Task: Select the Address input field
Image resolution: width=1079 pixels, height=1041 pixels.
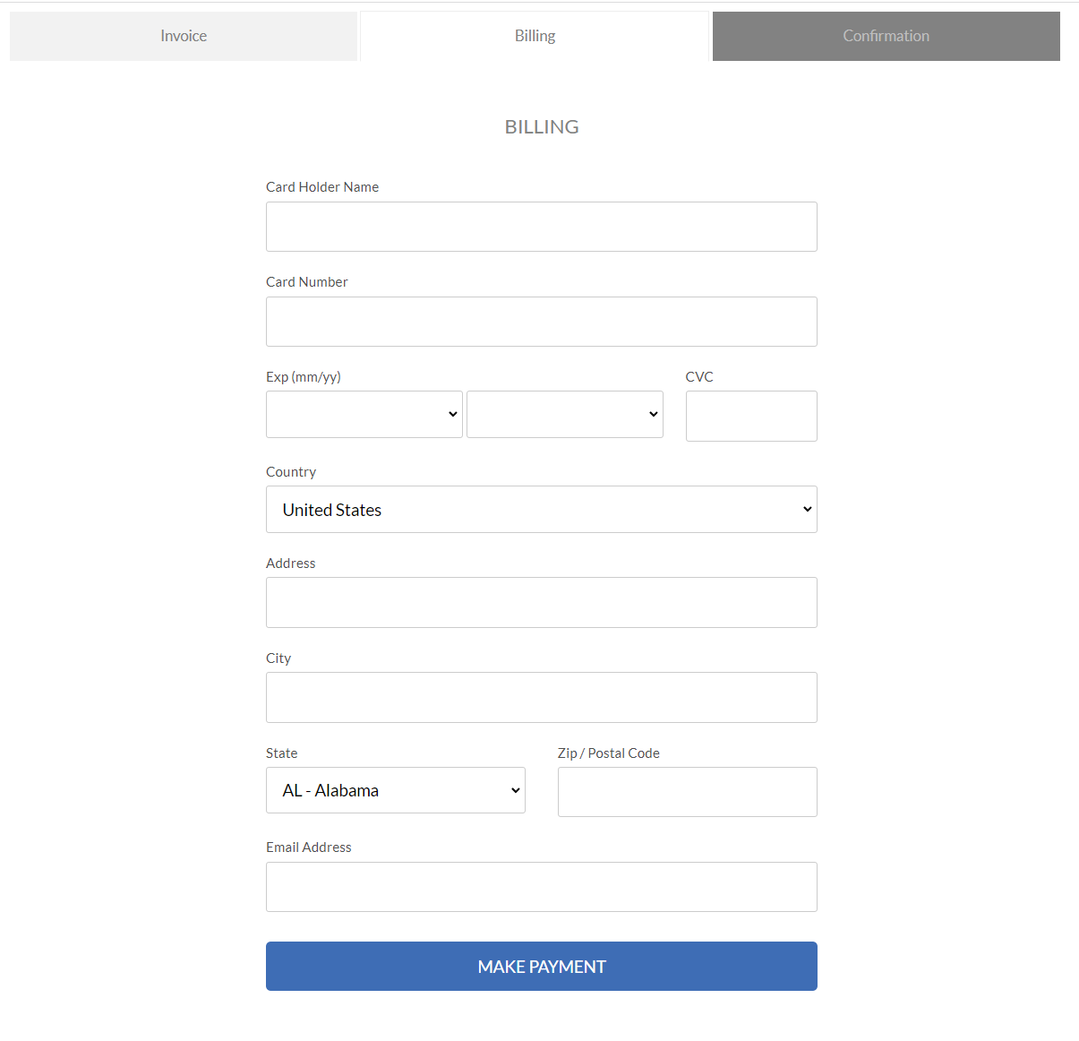Action: 541,602
